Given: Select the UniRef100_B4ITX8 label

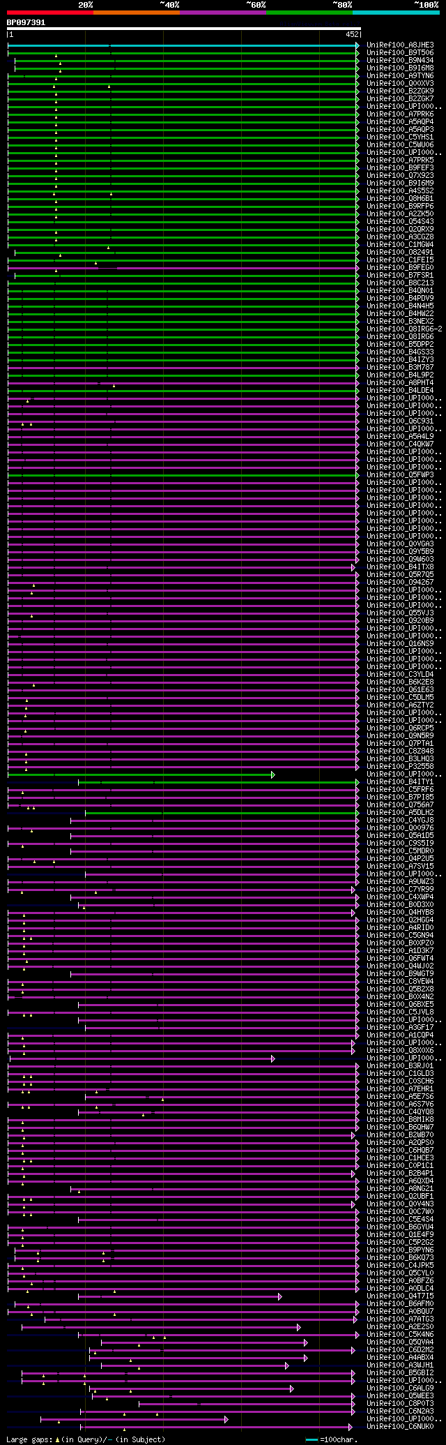Looking at the screenshot, I should coord(400,567).
